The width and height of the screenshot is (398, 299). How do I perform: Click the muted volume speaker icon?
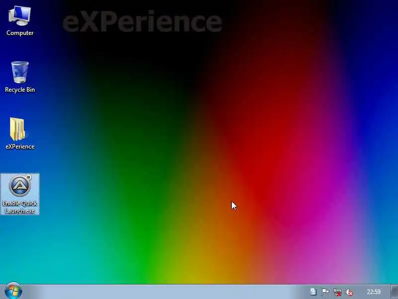(x=350, y=293)
